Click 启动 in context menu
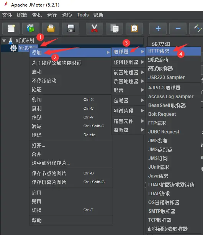The height and width of the screenshot is (235, 203). click(x=71, y=72)
